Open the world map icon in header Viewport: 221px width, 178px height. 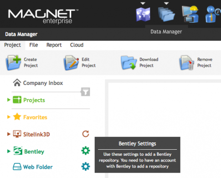143,14
